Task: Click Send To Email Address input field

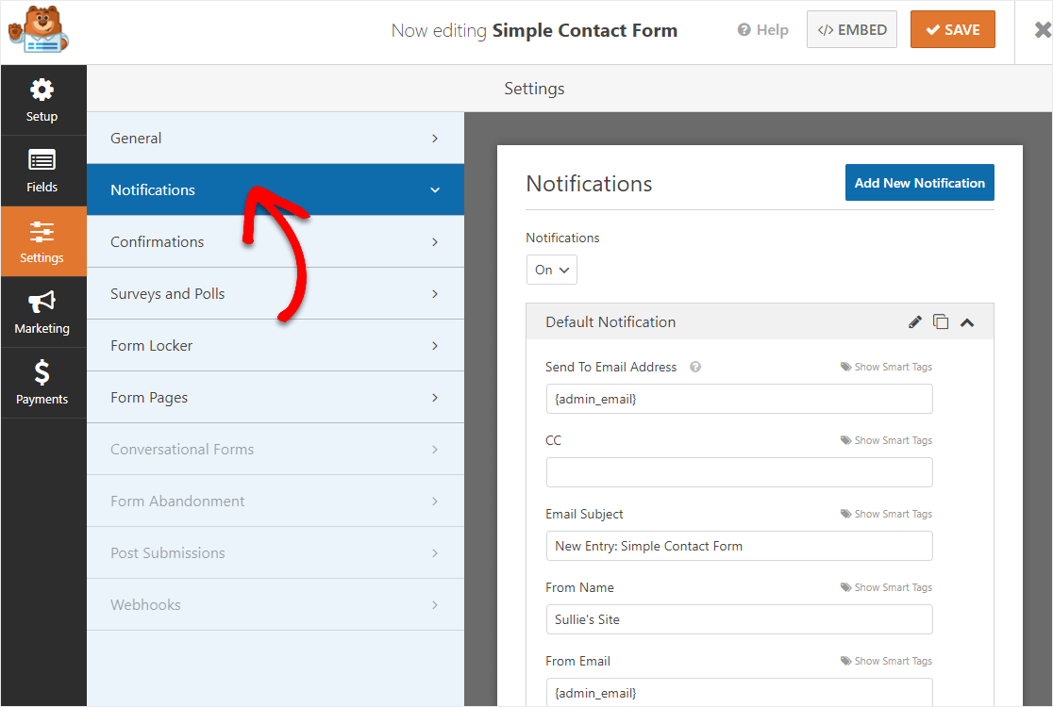Action: [x=740, y=399]
